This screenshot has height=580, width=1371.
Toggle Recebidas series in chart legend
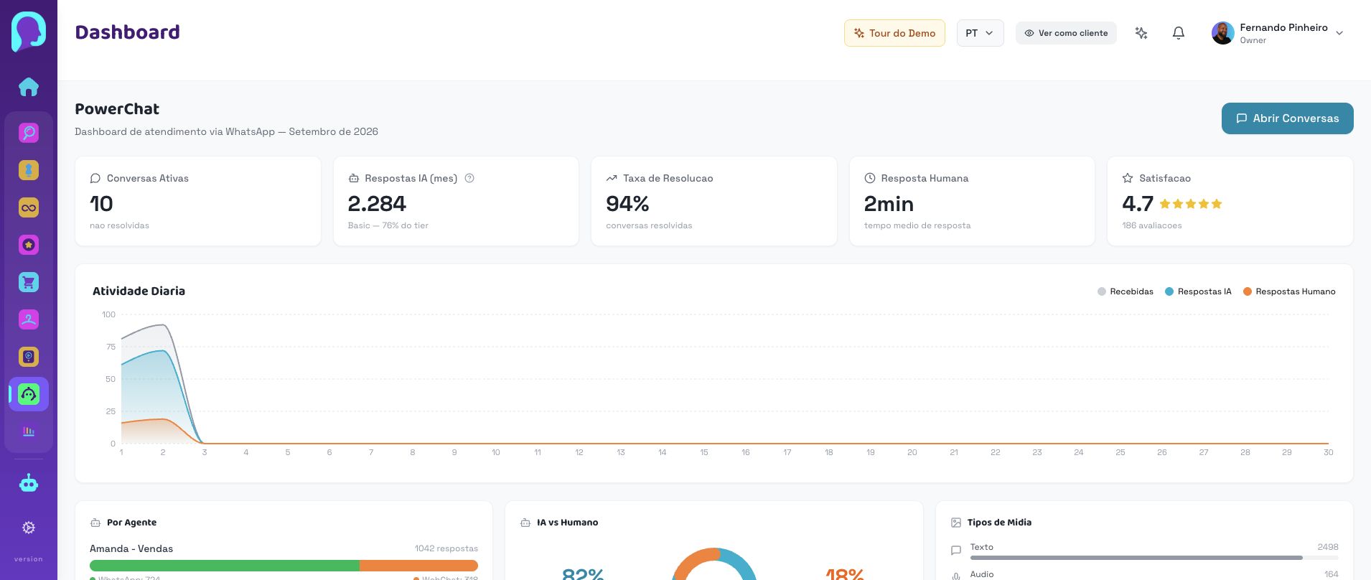pos(1126,291)
